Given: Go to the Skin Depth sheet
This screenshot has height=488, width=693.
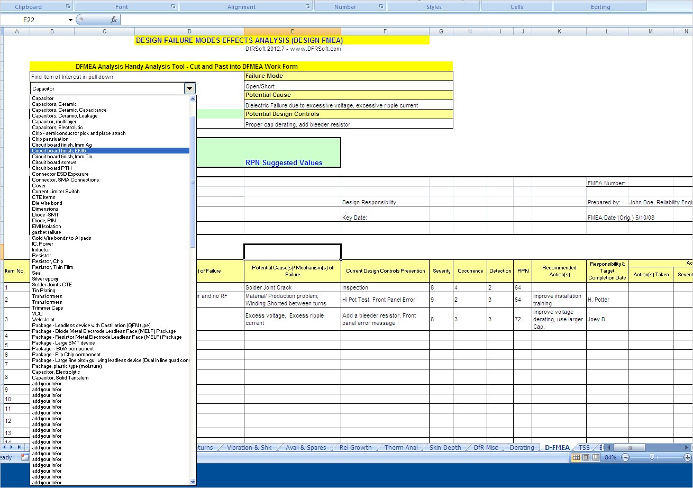Looking at the screenshot, I should pyautogui.click(x=445, y=447).
